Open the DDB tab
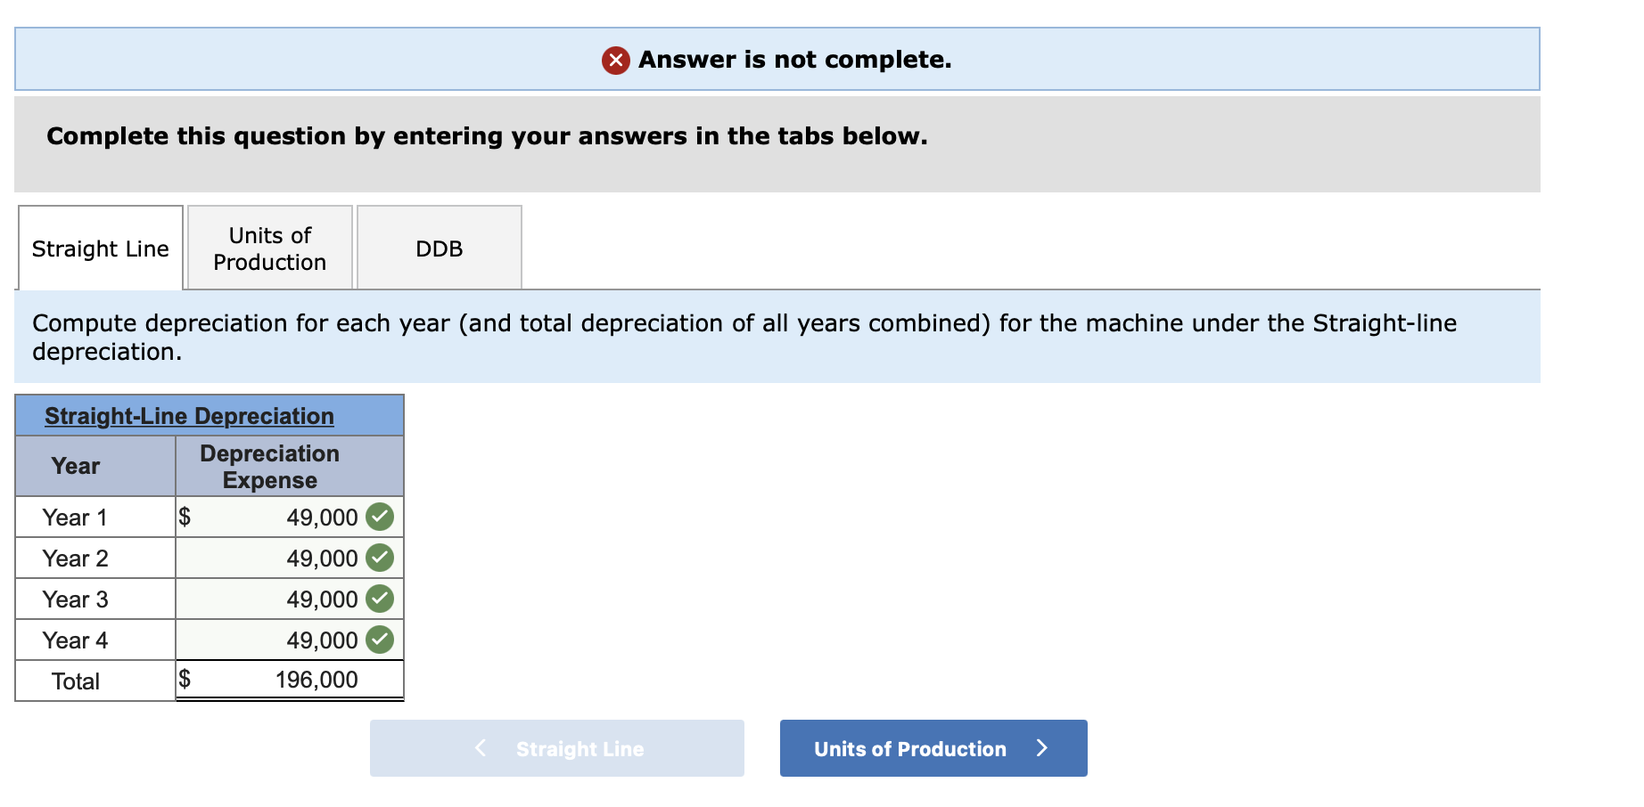Screen dimensions: 1644x807 click(x=439, y=248)
